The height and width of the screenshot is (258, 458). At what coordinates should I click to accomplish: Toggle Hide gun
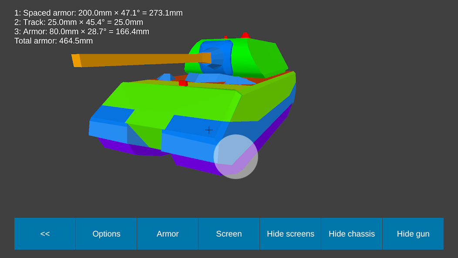413,234
